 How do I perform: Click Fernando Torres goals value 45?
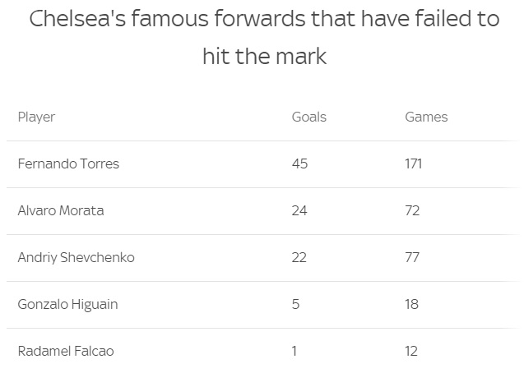pos(299,163)
